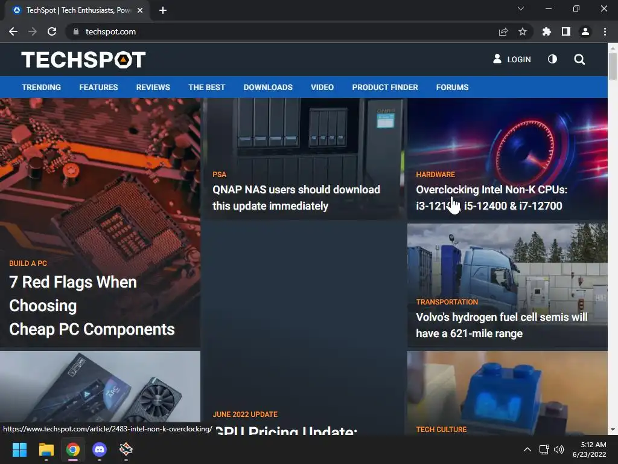The width and height of the screenshot is (618, 464).
Task: Open THE BEST menu
Action: pos(207,87)
